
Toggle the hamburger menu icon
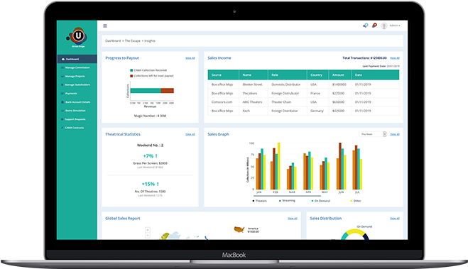click(105, 26)
